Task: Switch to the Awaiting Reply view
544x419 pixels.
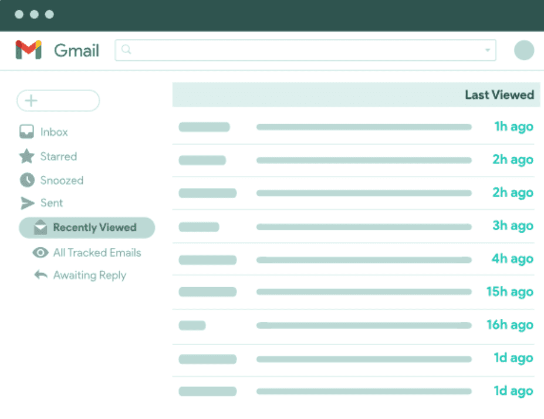Action: [89, 275]
